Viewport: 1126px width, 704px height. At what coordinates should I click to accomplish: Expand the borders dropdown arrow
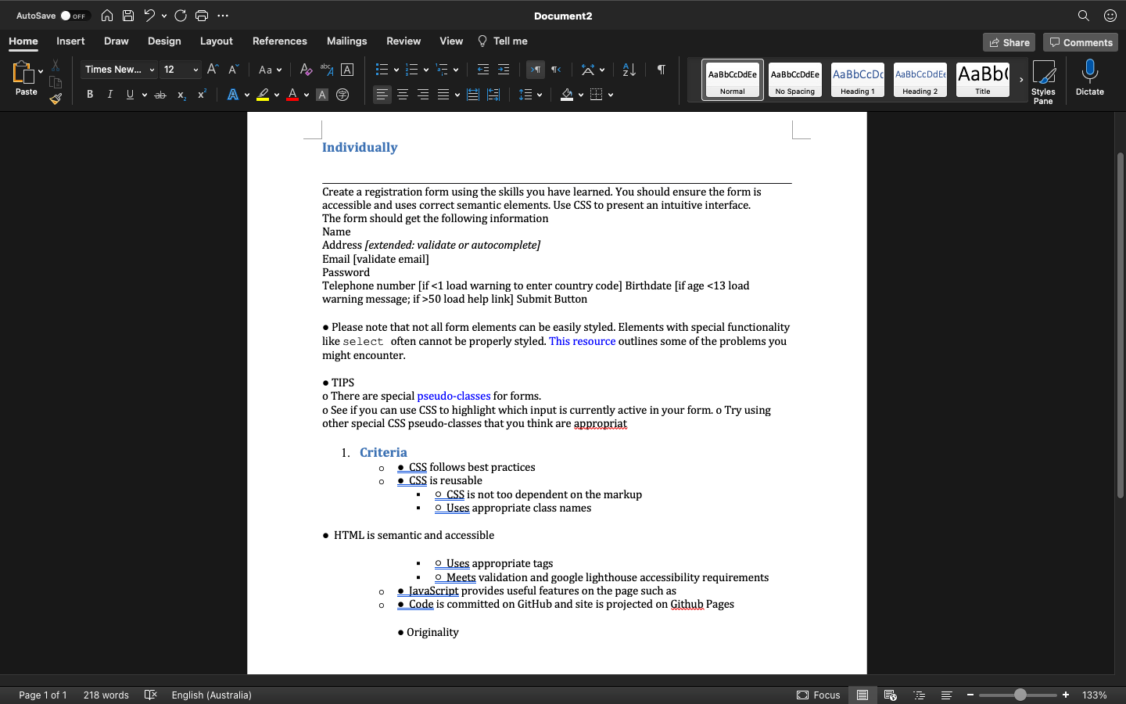pos(611,95)
